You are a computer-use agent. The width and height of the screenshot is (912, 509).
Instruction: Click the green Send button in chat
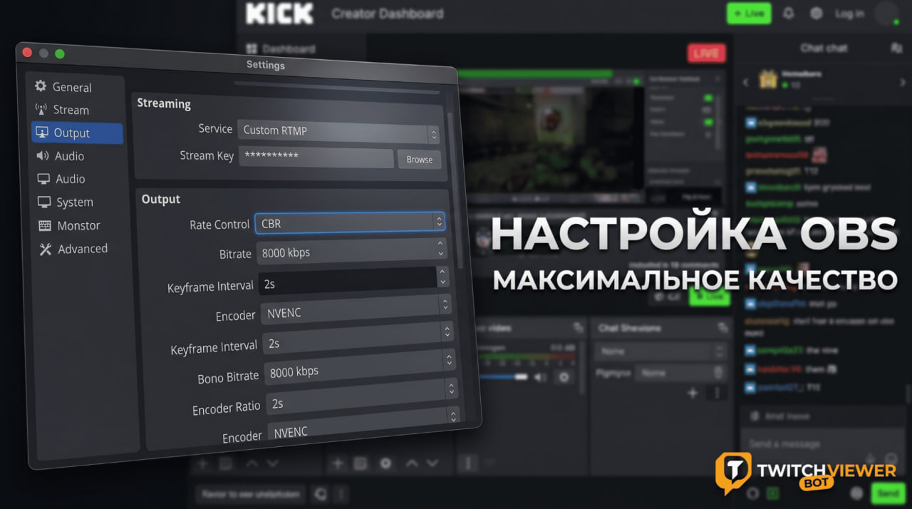point(888,493)
